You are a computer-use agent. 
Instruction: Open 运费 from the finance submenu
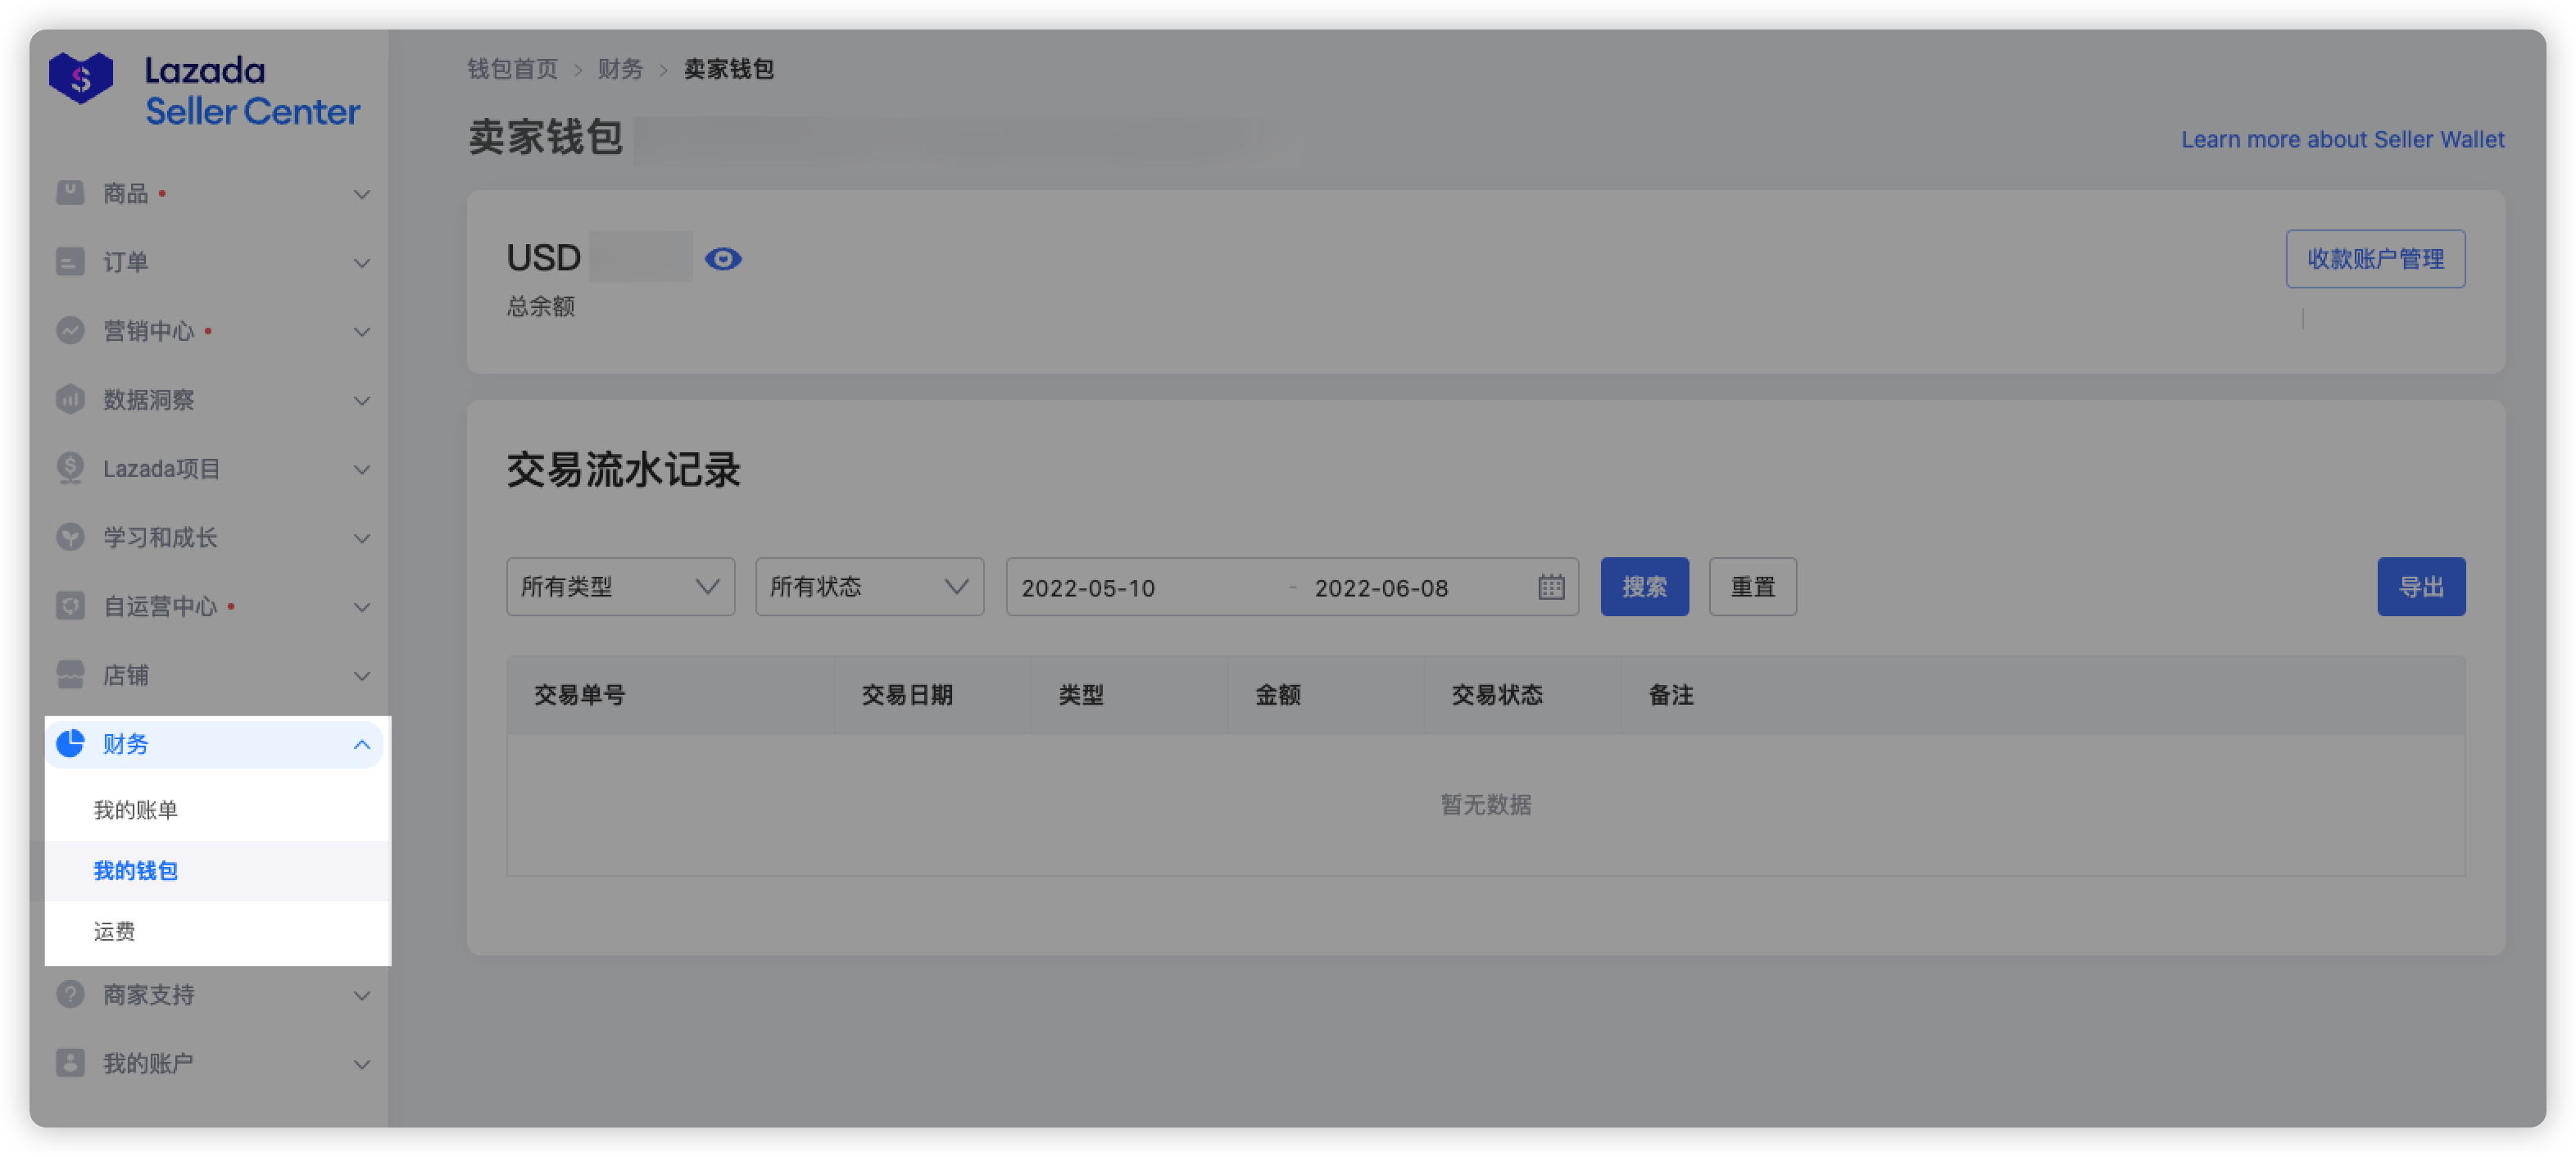point(114,931)
